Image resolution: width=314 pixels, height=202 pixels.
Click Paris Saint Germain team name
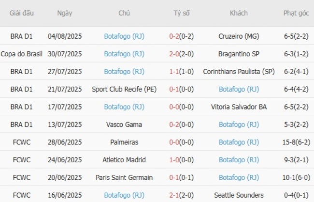point(124,178)
